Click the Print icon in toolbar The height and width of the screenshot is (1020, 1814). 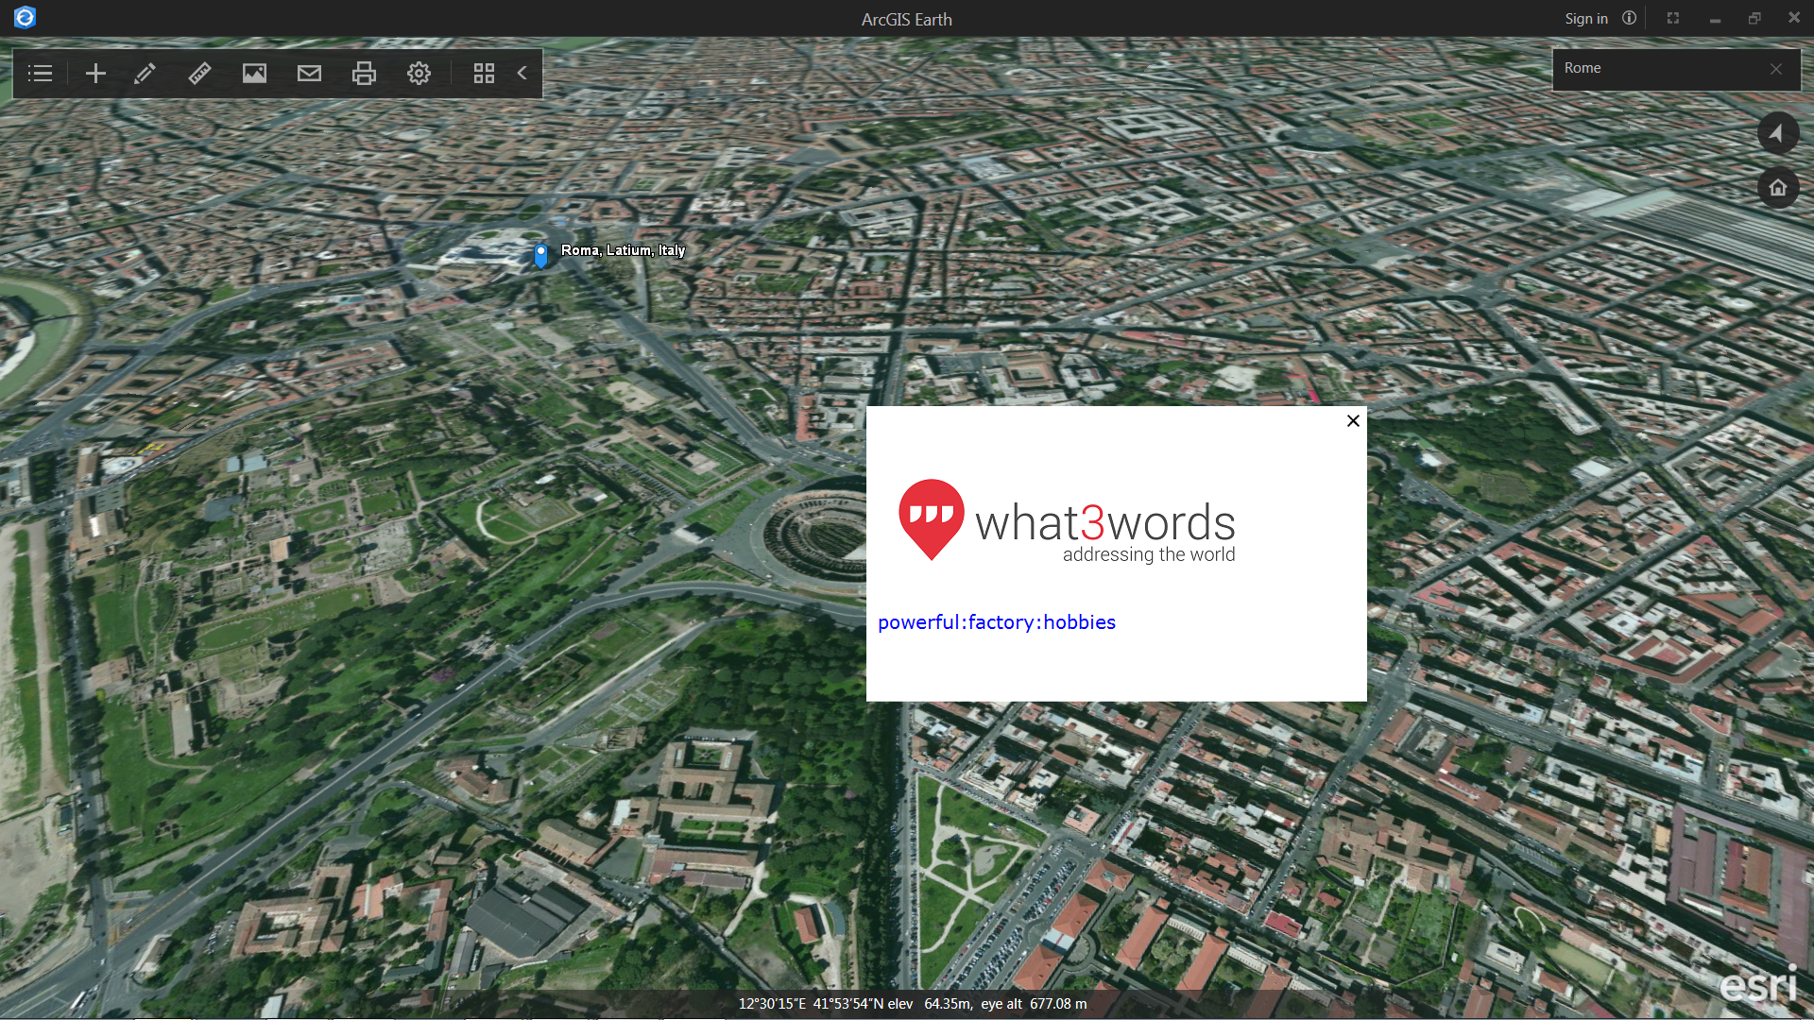(x=364, y=74)
